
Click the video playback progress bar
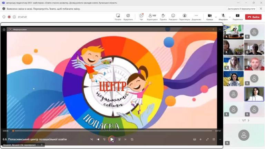point(112,131)
